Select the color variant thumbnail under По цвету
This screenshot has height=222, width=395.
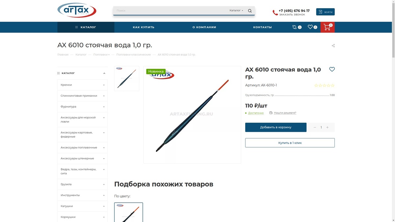point(128,212)
